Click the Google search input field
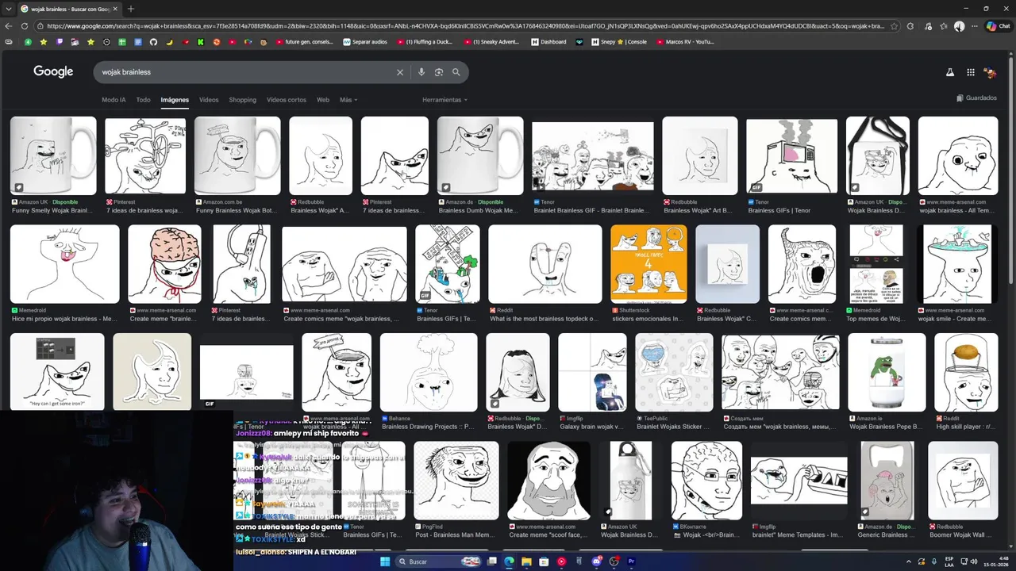Viewport: 1016px width, 571px height. click(x=246, y=72)
